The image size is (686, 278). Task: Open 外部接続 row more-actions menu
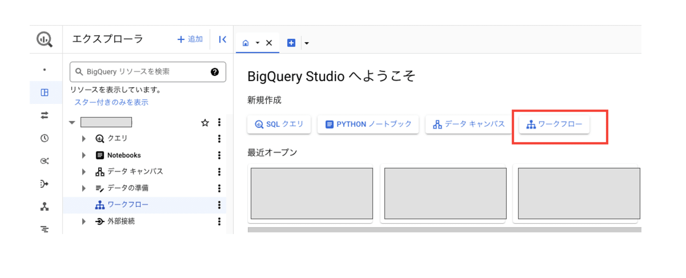219,221
